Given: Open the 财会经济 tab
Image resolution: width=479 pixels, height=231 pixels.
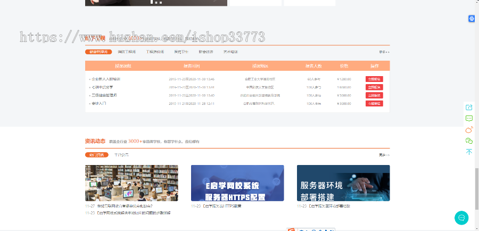Looking at the screenshot, I should point(205,52).
